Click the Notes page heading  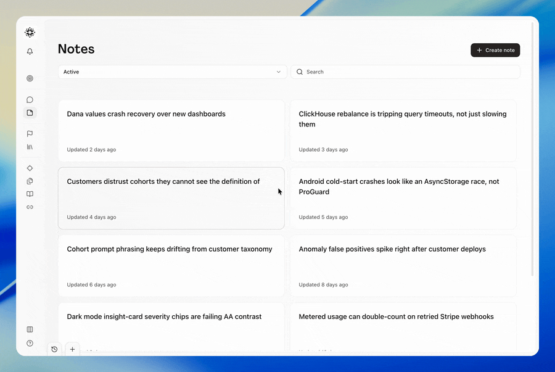coord(76,49)
